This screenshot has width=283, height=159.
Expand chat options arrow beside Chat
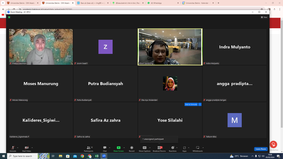click(x=110, y=148)
